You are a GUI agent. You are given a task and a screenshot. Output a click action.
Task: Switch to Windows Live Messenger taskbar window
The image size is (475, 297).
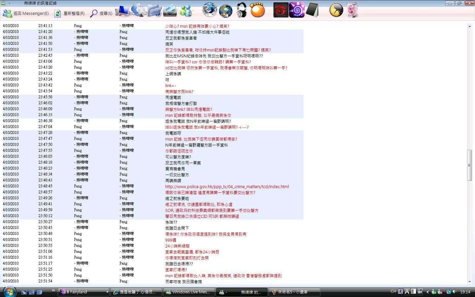click(188, 292)
